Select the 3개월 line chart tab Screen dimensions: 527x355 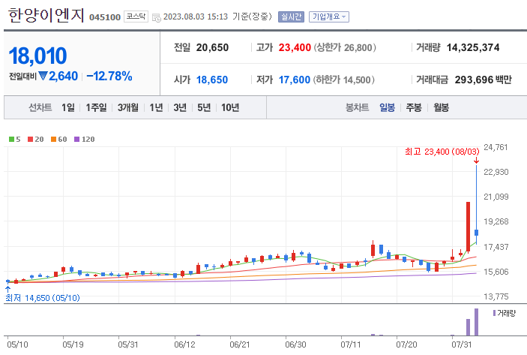coord(128,107)
